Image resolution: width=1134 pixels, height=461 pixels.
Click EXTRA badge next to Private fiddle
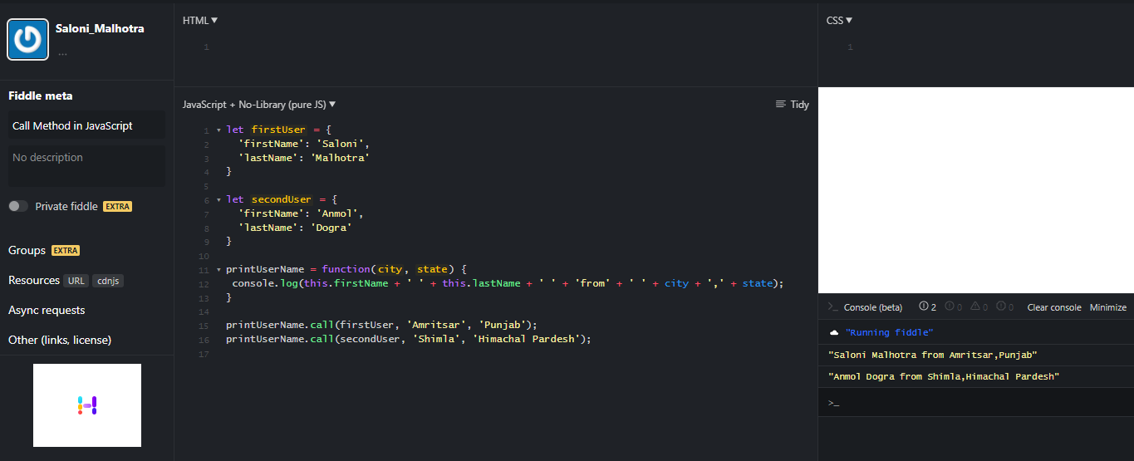pyautogui.click(x=117, y=206)
